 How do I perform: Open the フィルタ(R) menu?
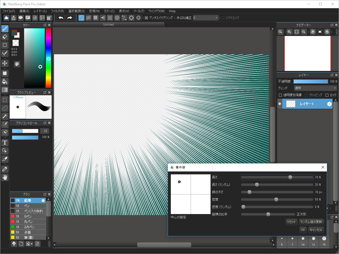(57, 11)
